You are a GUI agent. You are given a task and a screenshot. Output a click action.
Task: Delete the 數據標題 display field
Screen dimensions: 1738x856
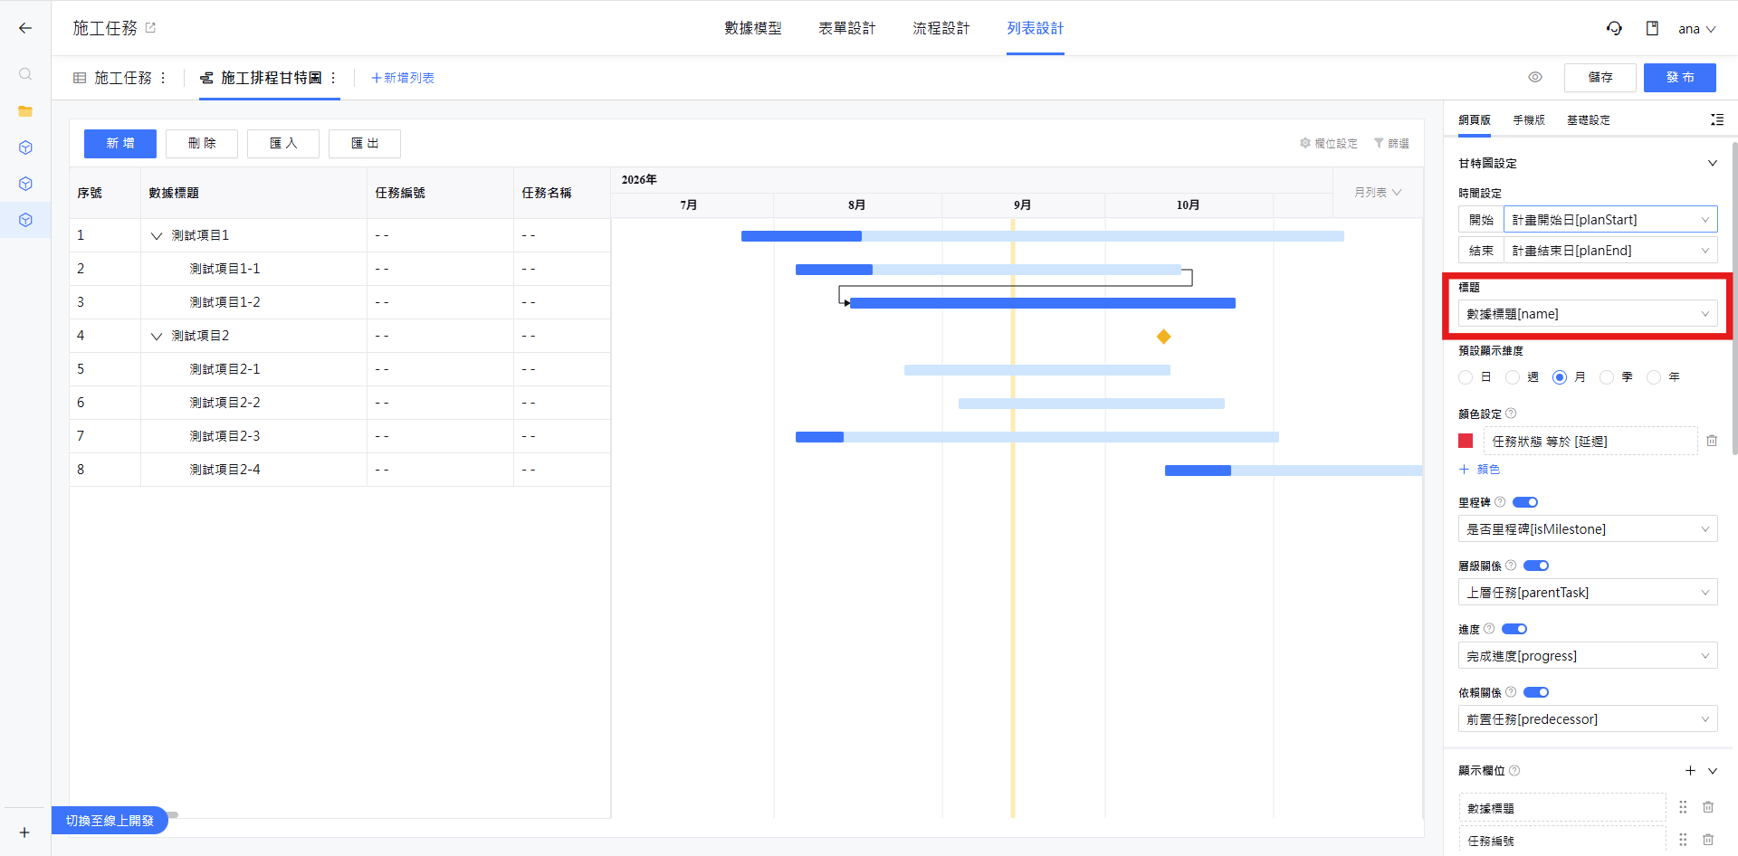coord(1708,807)
